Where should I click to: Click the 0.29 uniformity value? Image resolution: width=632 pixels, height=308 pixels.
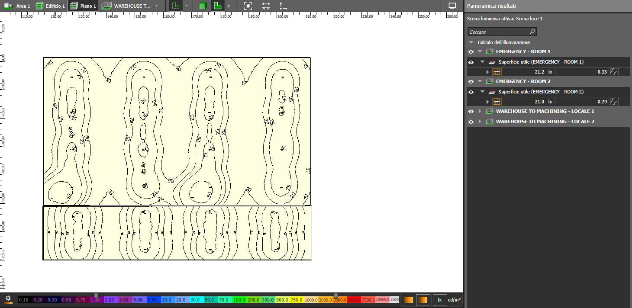pos(602,102)
